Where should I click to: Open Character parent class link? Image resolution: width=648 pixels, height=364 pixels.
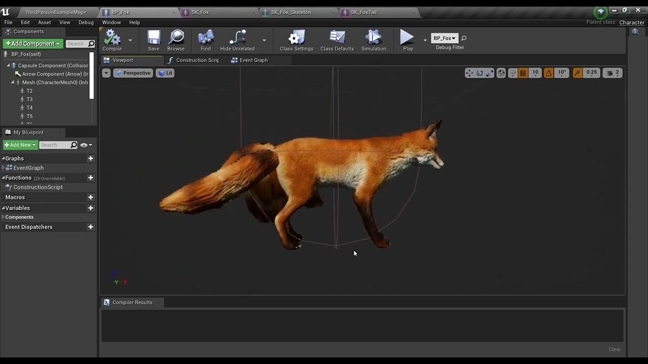click(632, 22)
